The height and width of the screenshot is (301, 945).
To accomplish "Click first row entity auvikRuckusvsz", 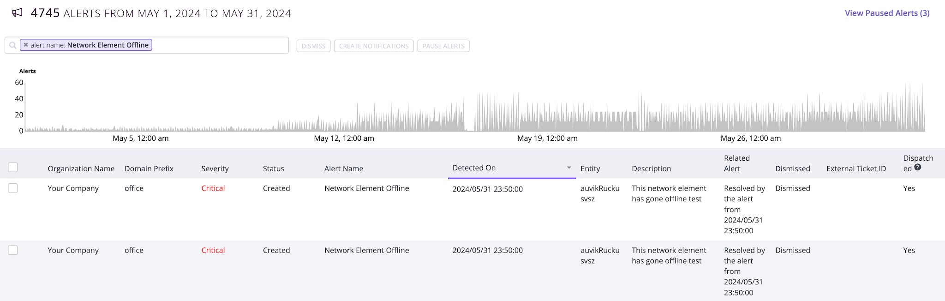I will pyautogui.click(x=600, y=193).
